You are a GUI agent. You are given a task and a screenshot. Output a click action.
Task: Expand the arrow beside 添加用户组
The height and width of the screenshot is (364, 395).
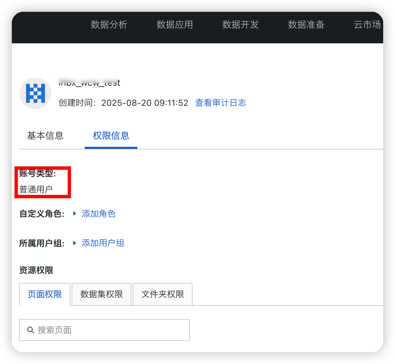[x=75, y=243]
